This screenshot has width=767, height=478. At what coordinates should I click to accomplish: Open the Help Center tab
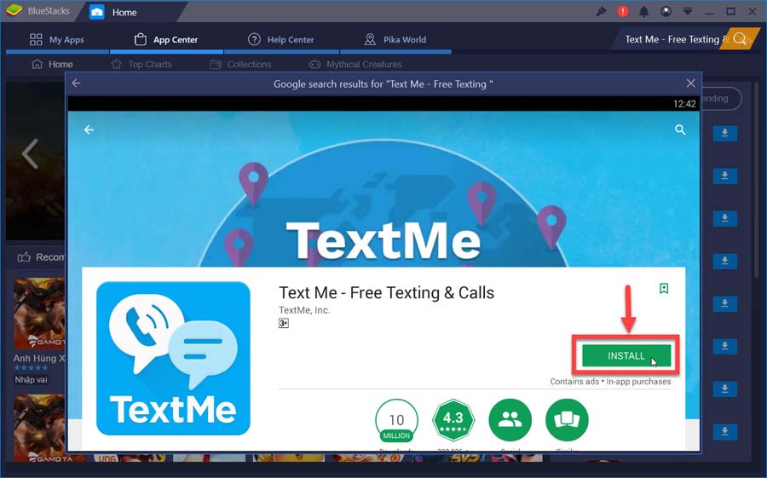pyautogui.click(x=280, y=40)
